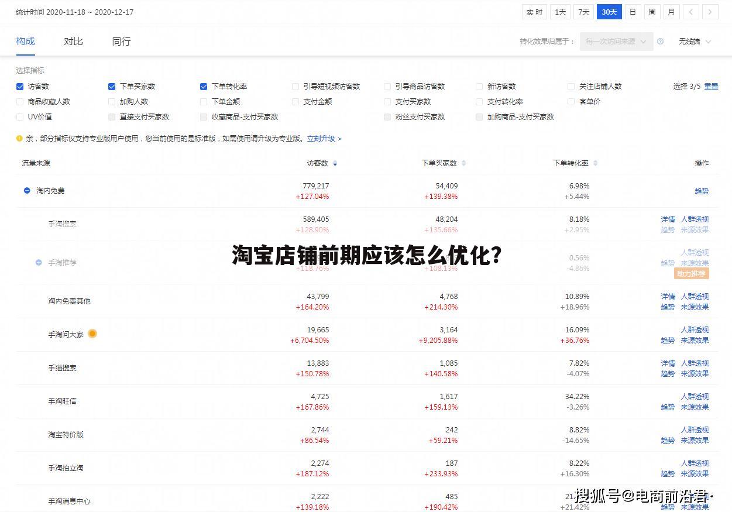This screenshot has height=512, width=732.
Task: Sort by 访客数 column arrow
Action: [335, 163]
